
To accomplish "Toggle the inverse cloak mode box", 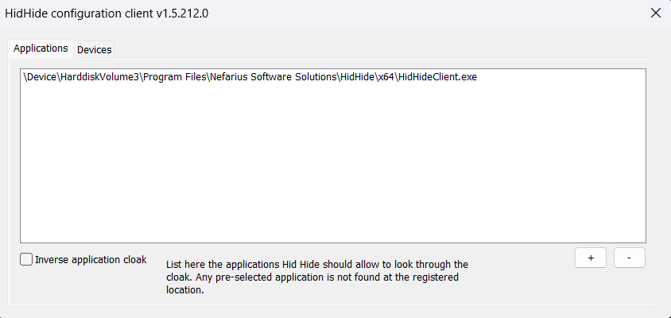I will [x=26, y=259].
